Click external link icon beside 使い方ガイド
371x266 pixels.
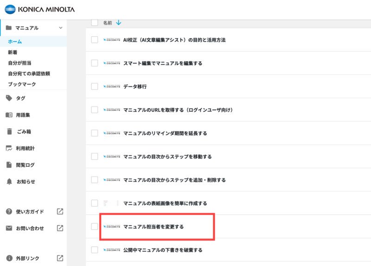click(60, 211)
